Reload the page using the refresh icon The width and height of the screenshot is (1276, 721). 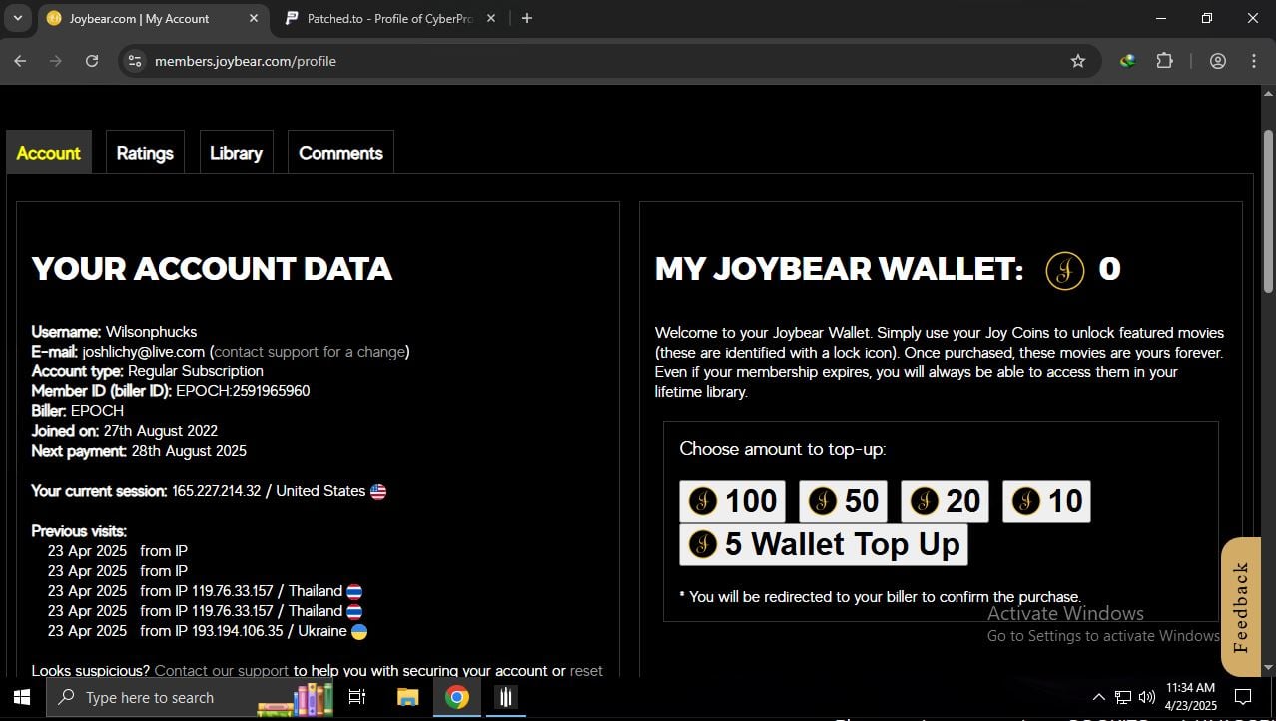92,61
